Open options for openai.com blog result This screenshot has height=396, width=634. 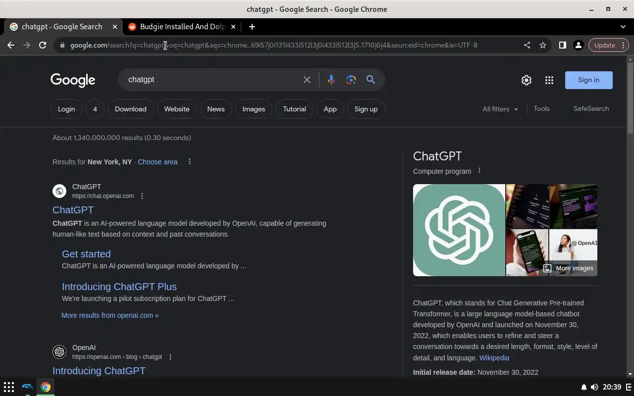coord(170,357)
